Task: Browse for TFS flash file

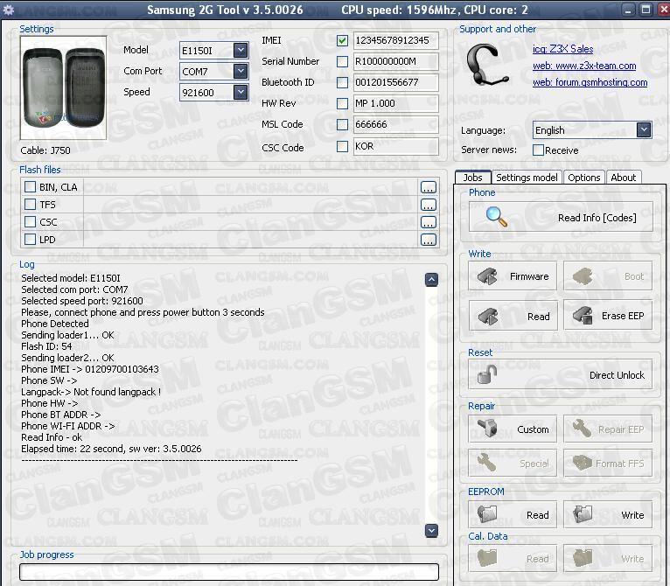Action: pyautogui.click(x=428, y=205)
